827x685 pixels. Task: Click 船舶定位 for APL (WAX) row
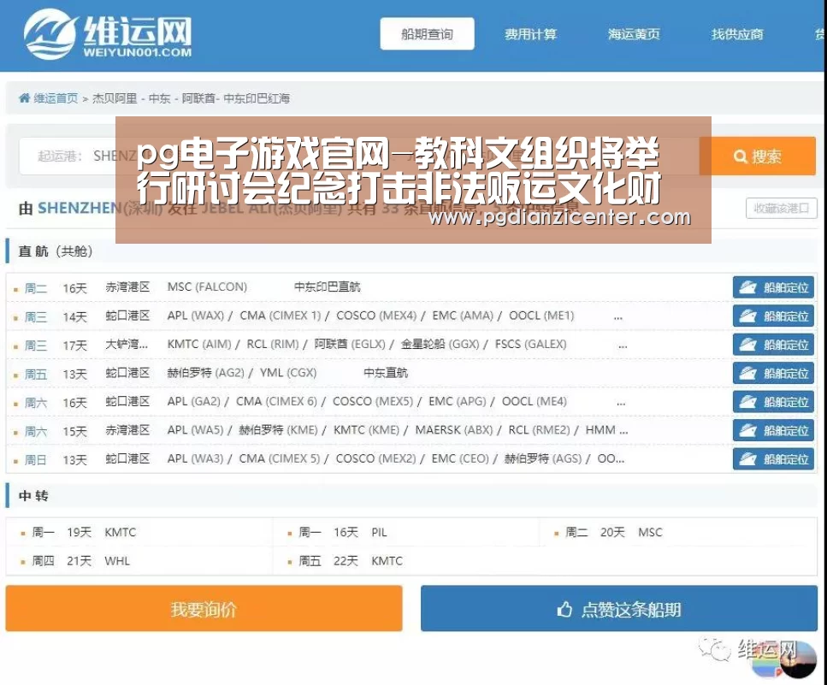[x=774, y=316]
